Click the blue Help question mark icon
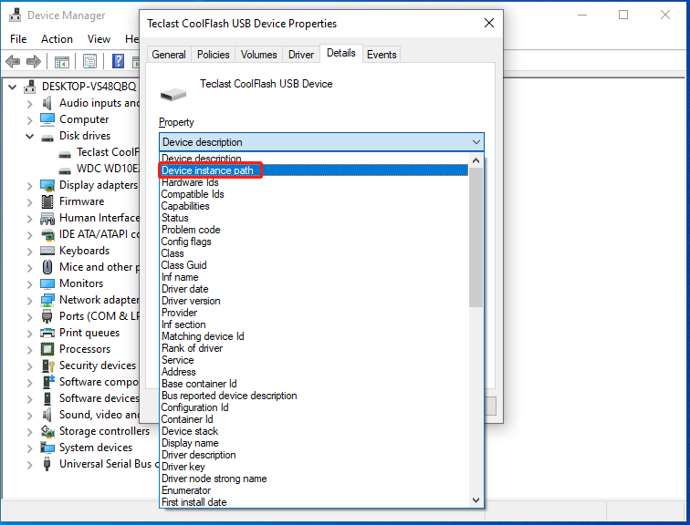 pos(118,61)
